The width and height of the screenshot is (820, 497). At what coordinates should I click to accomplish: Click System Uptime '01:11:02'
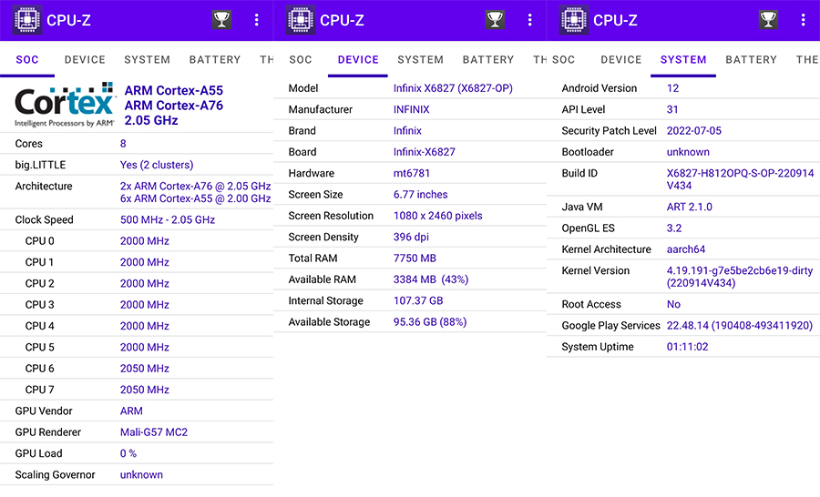(687, 347)
